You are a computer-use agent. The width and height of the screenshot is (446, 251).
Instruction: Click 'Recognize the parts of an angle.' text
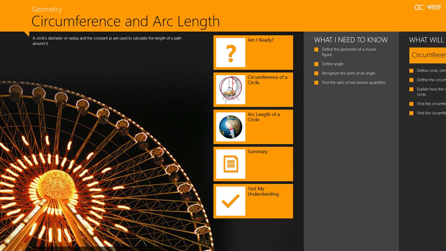click(349, 73)
